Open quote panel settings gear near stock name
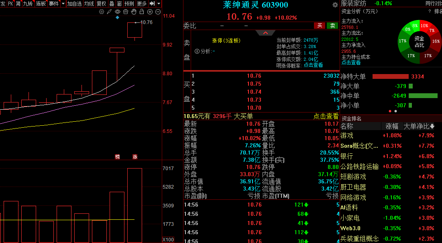Screen dimensions: 442x243 coord(335,5)
